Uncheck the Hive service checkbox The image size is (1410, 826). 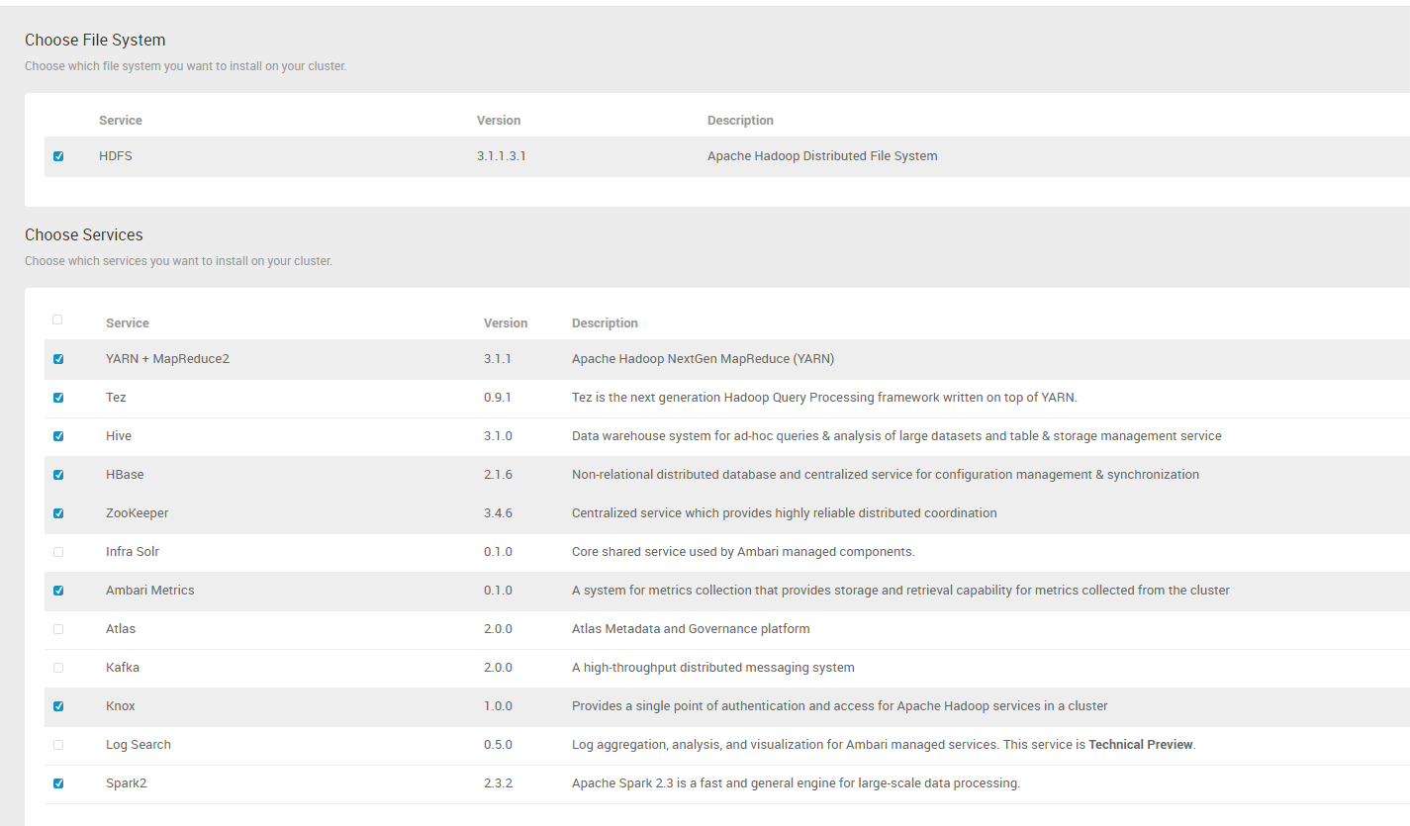pyautogui.click(x=58, y=436)
